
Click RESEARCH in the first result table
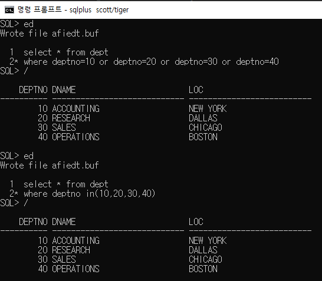click(x=71, y=118)
